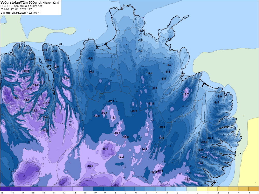Click the -17.1 temperature label

point(160,171)
